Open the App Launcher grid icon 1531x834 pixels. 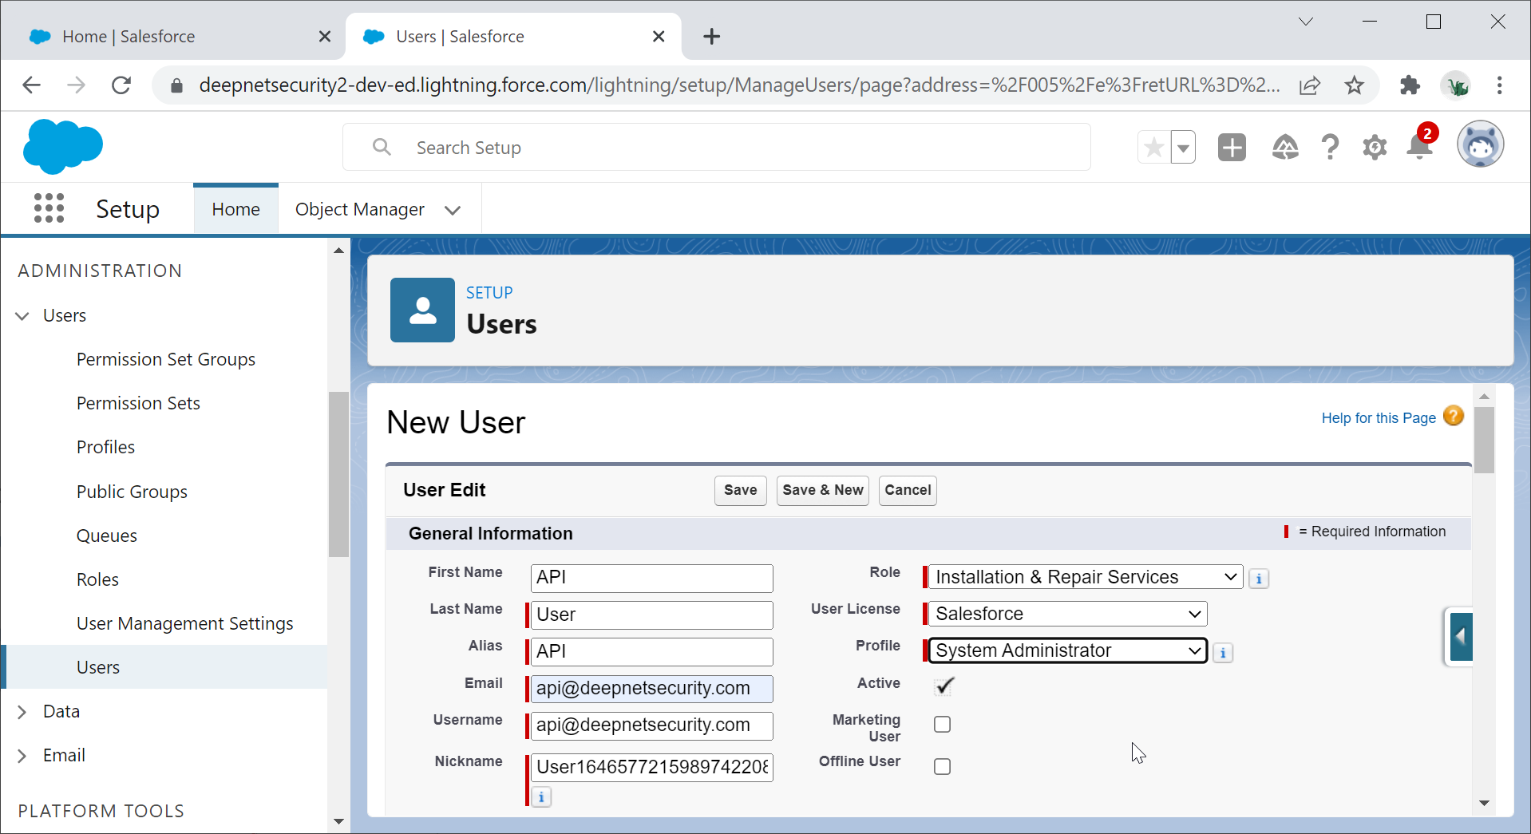49,208
